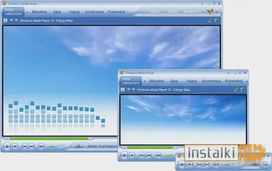272x171 pixels.
Task: Click the last green icon on the medium window's visualization bar
Action: (x=242, y=90)
